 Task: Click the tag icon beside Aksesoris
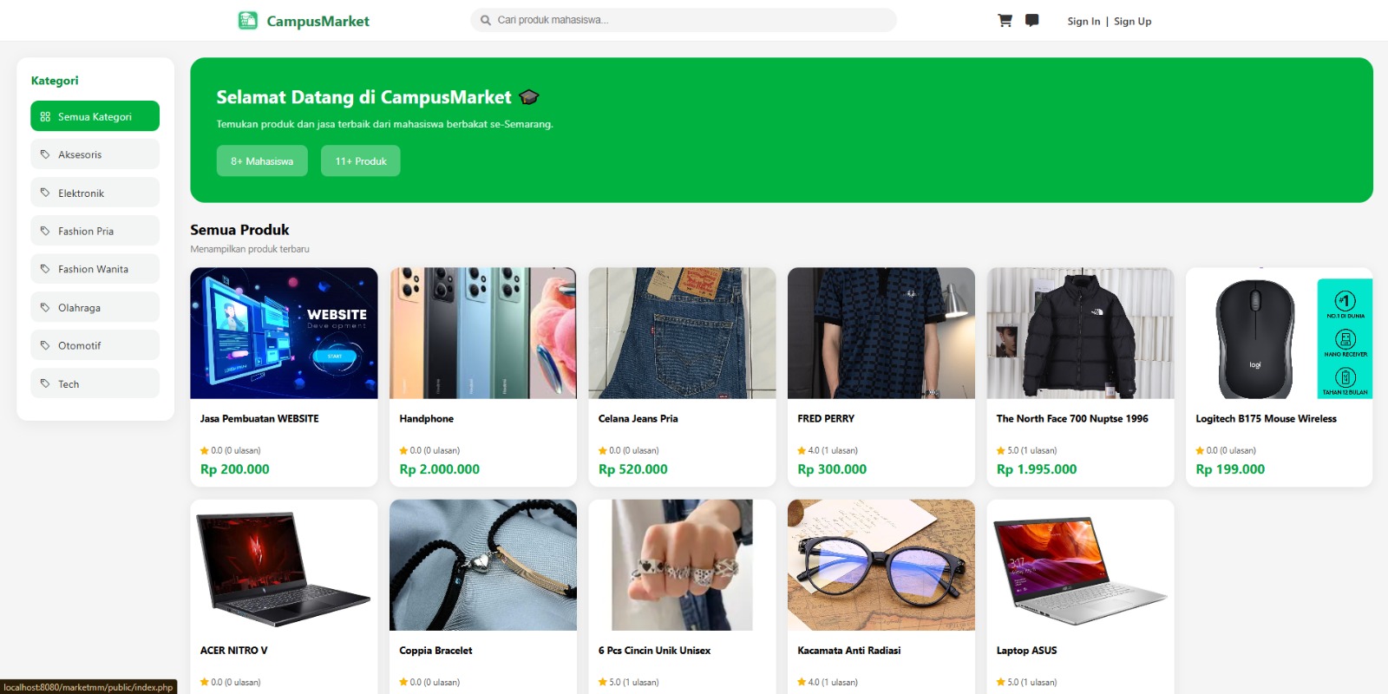tap(45, 154)
